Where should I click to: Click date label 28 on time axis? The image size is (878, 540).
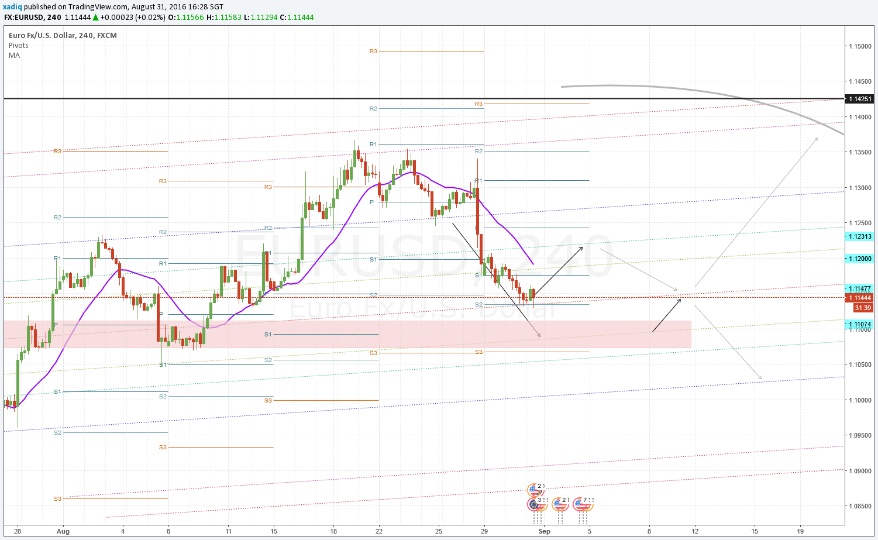[x=18, y=531]
